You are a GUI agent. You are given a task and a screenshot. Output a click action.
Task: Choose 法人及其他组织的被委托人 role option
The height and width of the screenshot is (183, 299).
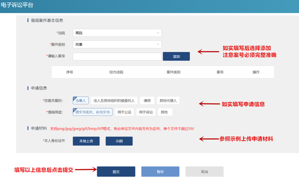pyautogui.click(x=114, y=100)
